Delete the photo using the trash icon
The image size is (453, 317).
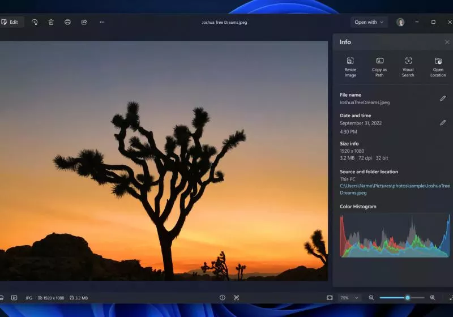click(x=51, y=22)
